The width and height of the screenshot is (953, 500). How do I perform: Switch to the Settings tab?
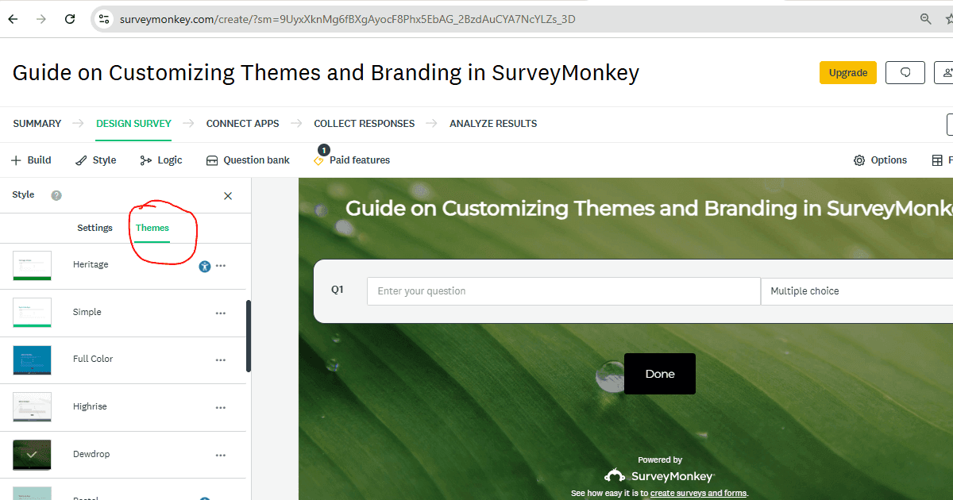pyautogui.click(x=95, y=228)
